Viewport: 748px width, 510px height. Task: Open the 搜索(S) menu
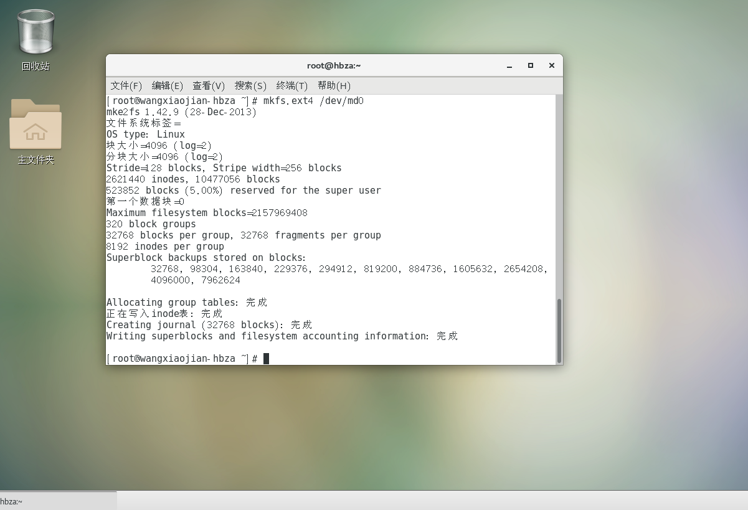pos(250,86)
